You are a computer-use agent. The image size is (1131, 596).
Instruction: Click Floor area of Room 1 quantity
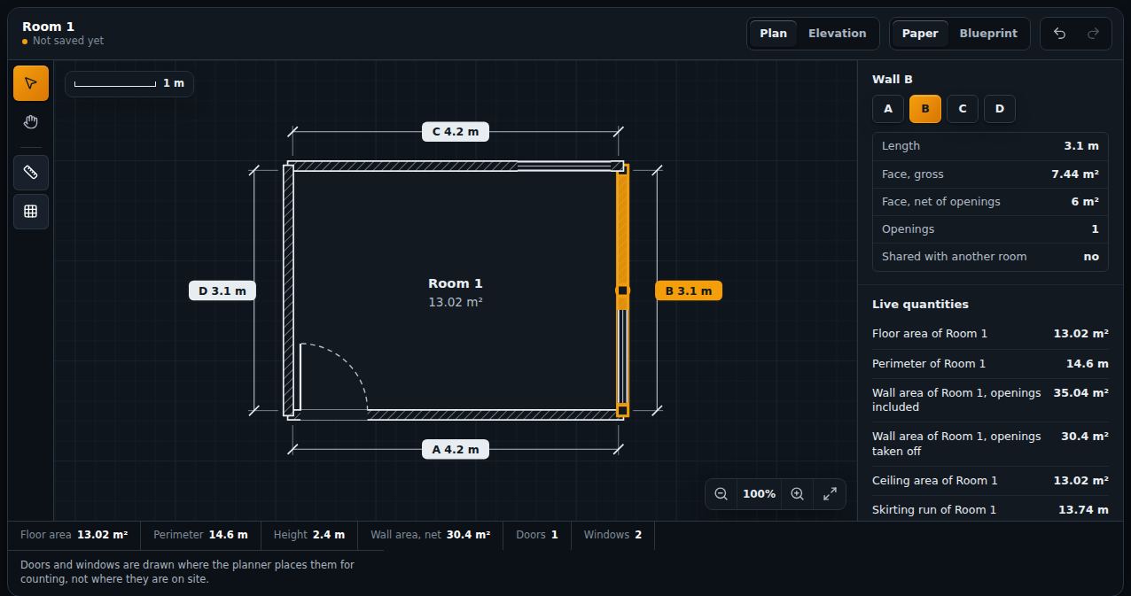990,334
